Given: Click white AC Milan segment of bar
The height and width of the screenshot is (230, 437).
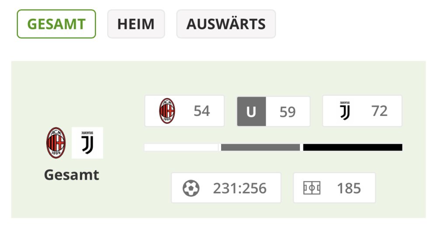Looking at the screenshot, I should [181, 147].
